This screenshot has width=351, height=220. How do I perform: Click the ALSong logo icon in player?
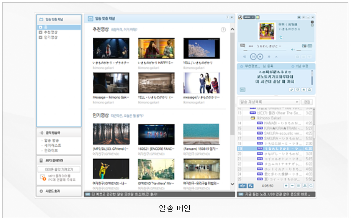pos(240,17)
